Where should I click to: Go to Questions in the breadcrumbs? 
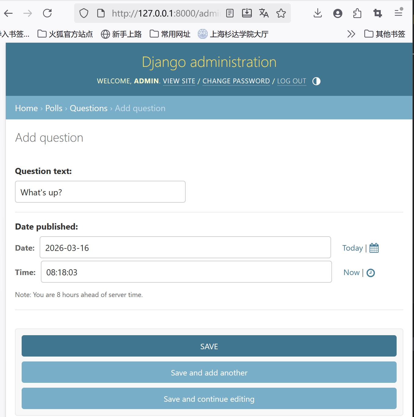coord(89,108)
